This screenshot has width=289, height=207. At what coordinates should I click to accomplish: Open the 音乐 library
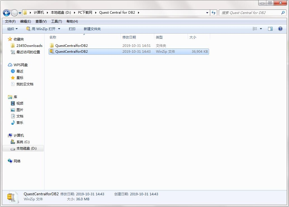click(17, 122)
